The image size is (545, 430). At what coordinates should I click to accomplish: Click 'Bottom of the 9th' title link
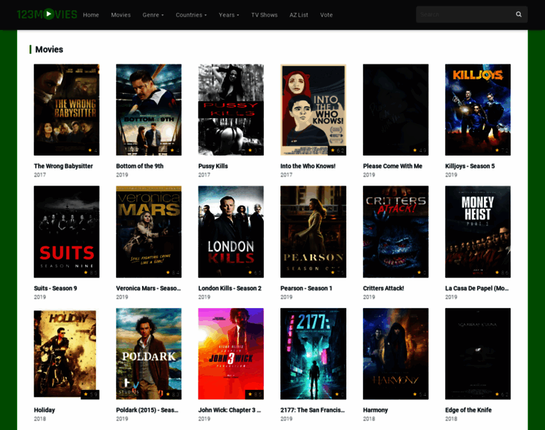pyautogui.click(x=140, y=166)
